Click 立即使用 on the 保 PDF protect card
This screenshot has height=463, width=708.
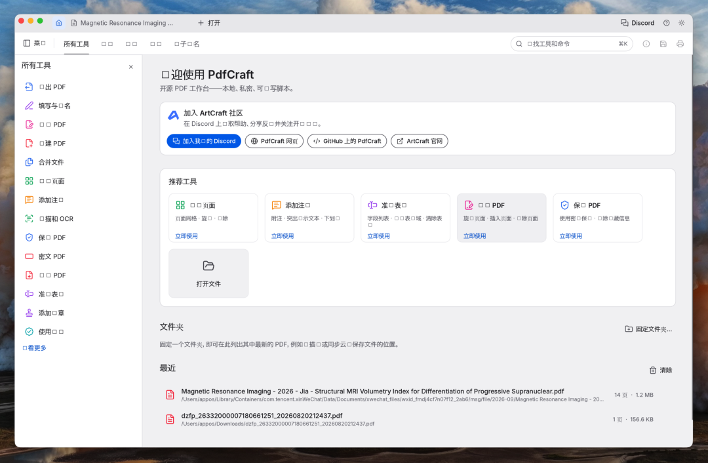[x=571, y=236]
